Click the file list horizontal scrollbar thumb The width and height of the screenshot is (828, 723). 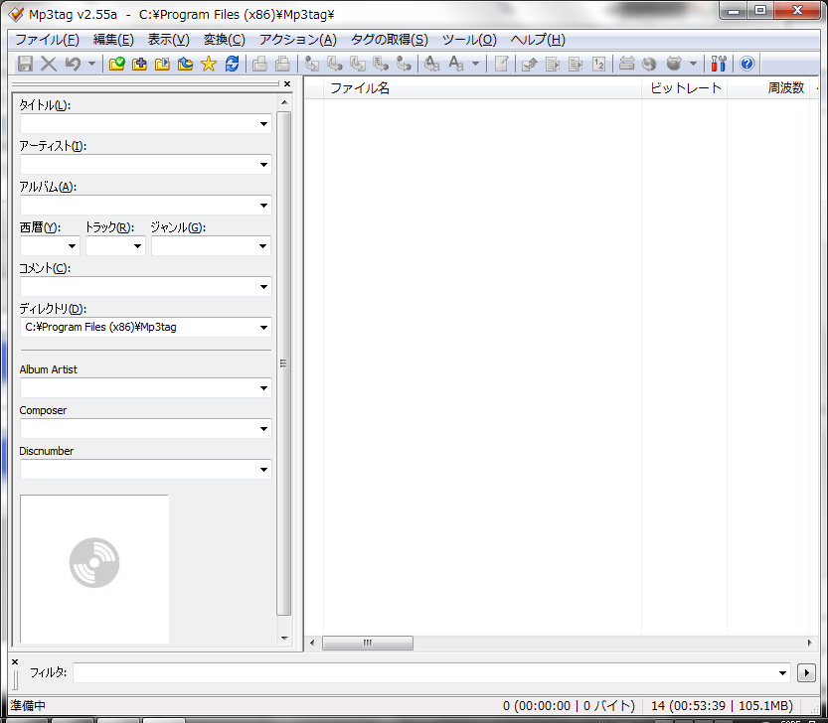pyautogui.click(x=368, y=643)
